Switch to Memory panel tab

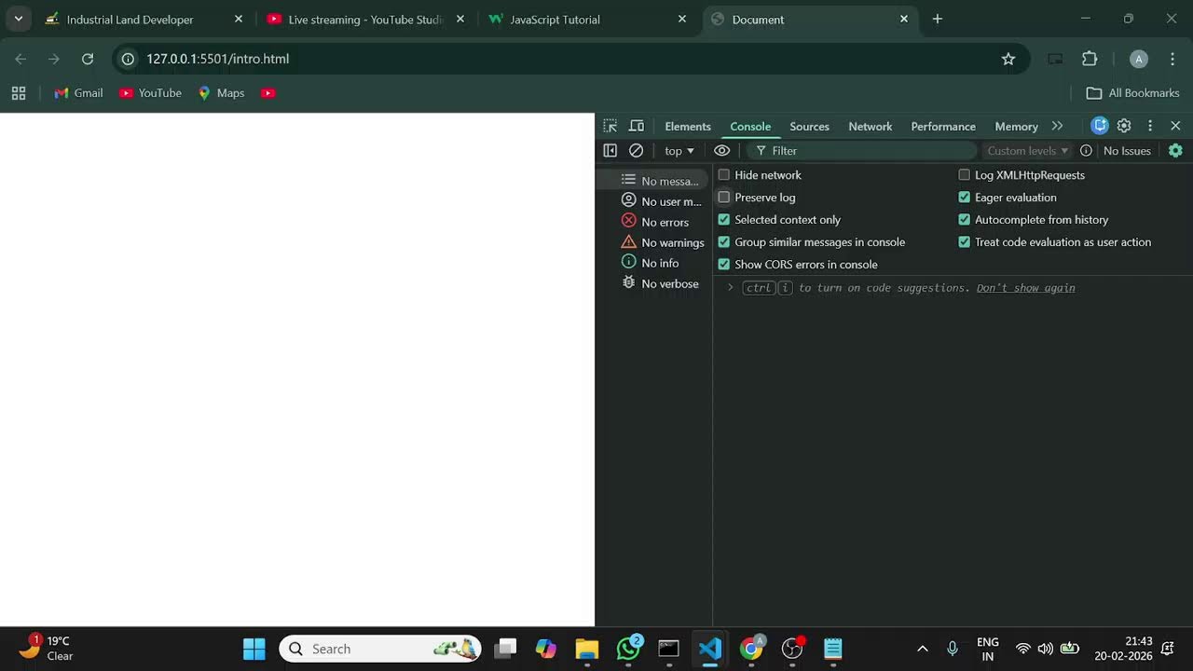1016,126
